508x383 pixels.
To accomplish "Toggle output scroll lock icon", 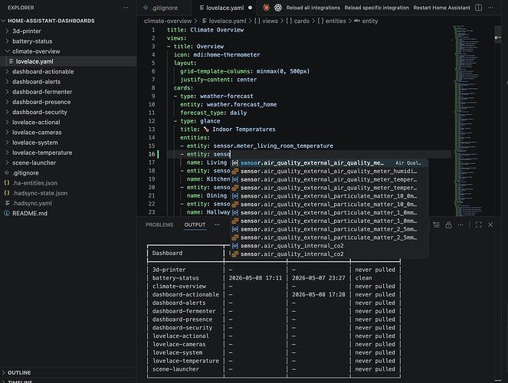I will pos(448,224).
